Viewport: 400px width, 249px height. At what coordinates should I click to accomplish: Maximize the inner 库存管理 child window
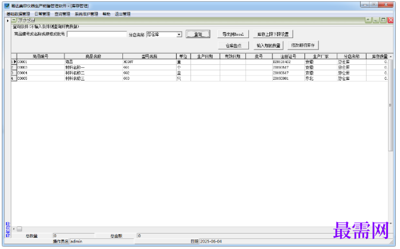coord(383,20)
